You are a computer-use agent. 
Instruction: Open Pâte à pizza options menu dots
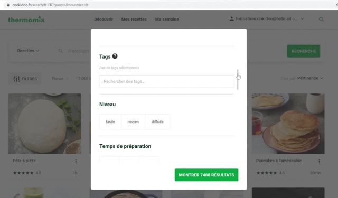tap(76, 161)
